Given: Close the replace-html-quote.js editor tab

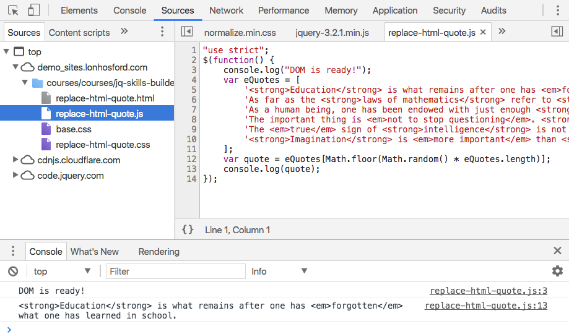Looking at the screenshot, I should click(x=483, y=32).
